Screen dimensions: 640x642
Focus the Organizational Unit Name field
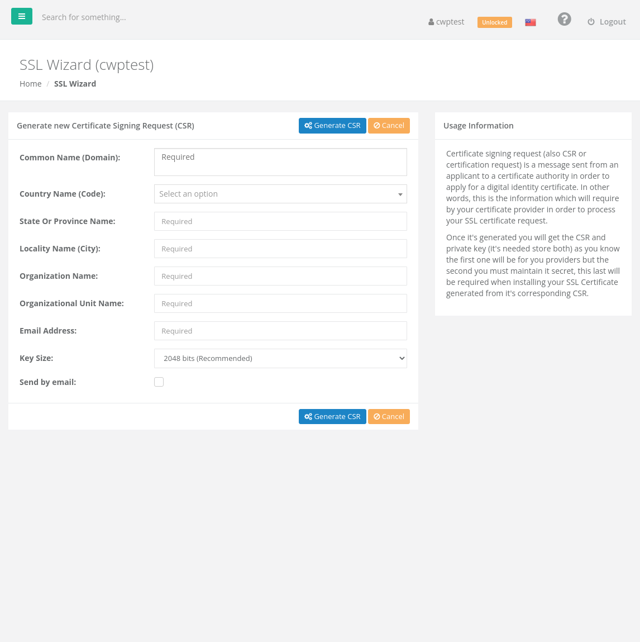280,303
